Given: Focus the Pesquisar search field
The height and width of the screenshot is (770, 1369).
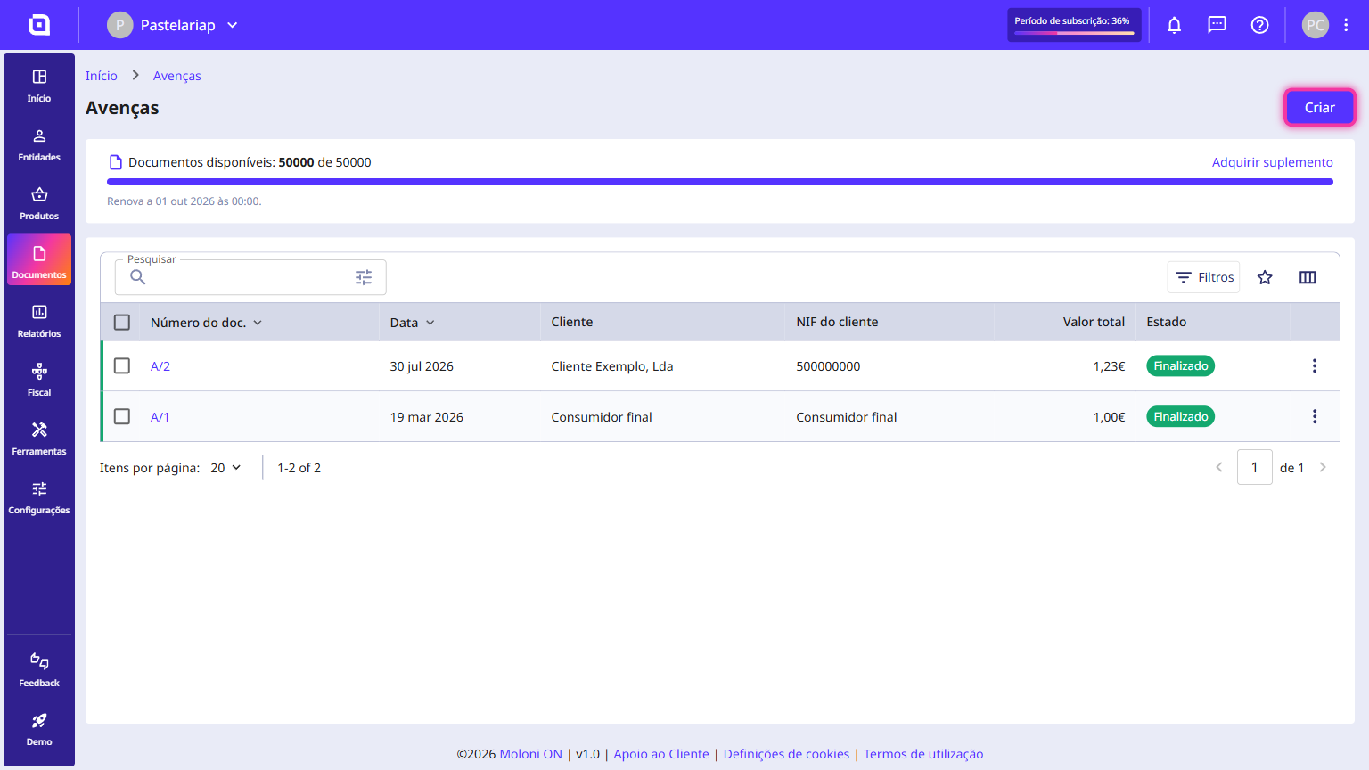Looking at the screenshot, I should tap(250, 277).
